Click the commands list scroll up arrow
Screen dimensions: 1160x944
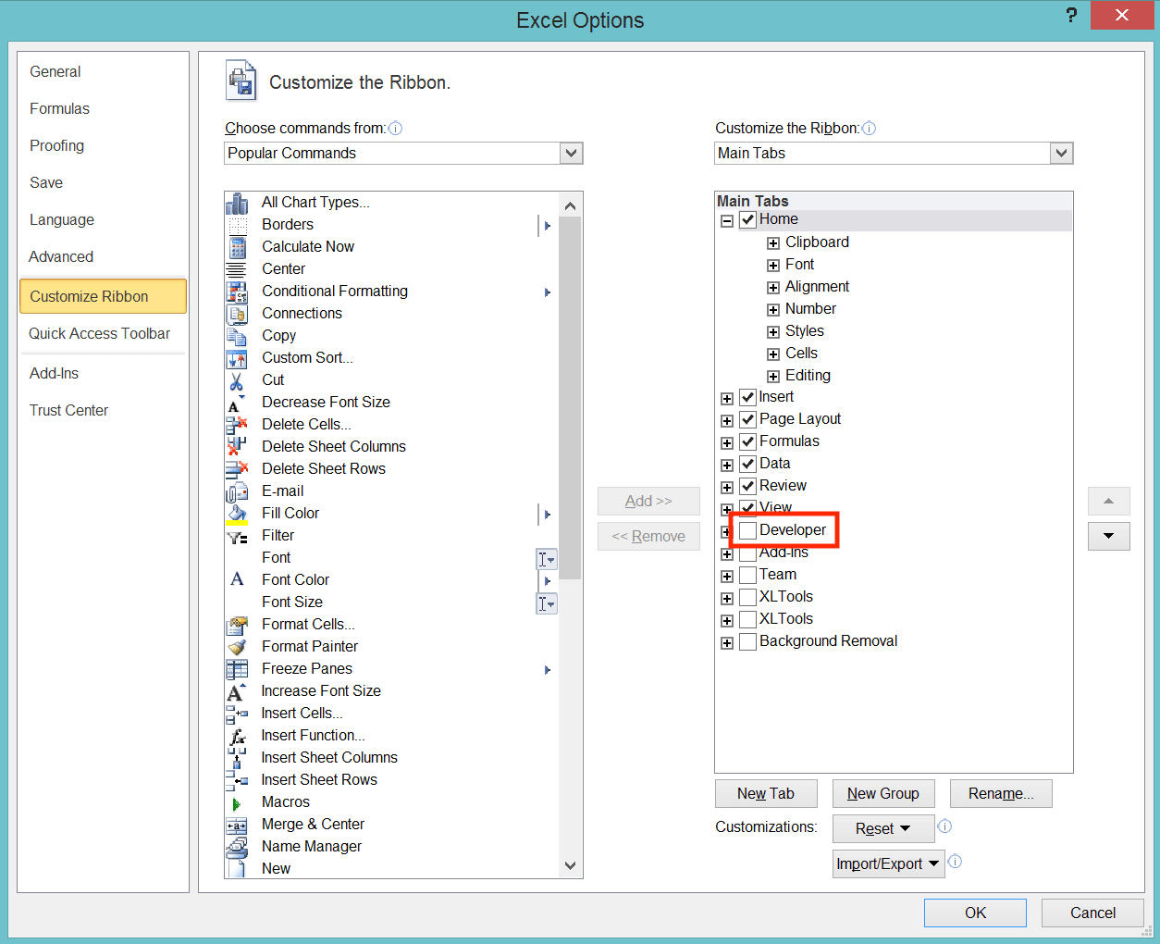click(x=570, y=205)
